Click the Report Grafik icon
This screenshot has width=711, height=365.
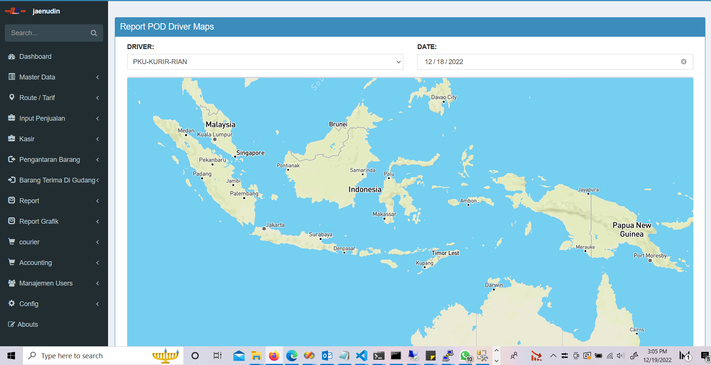click(x=12, y=221)
